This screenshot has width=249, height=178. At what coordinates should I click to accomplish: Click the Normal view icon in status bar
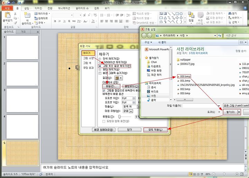[x=191, y=174]
